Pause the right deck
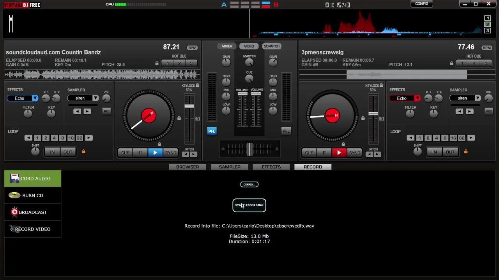The height and width of the screenshot is (280, 499). coord(324,153)
